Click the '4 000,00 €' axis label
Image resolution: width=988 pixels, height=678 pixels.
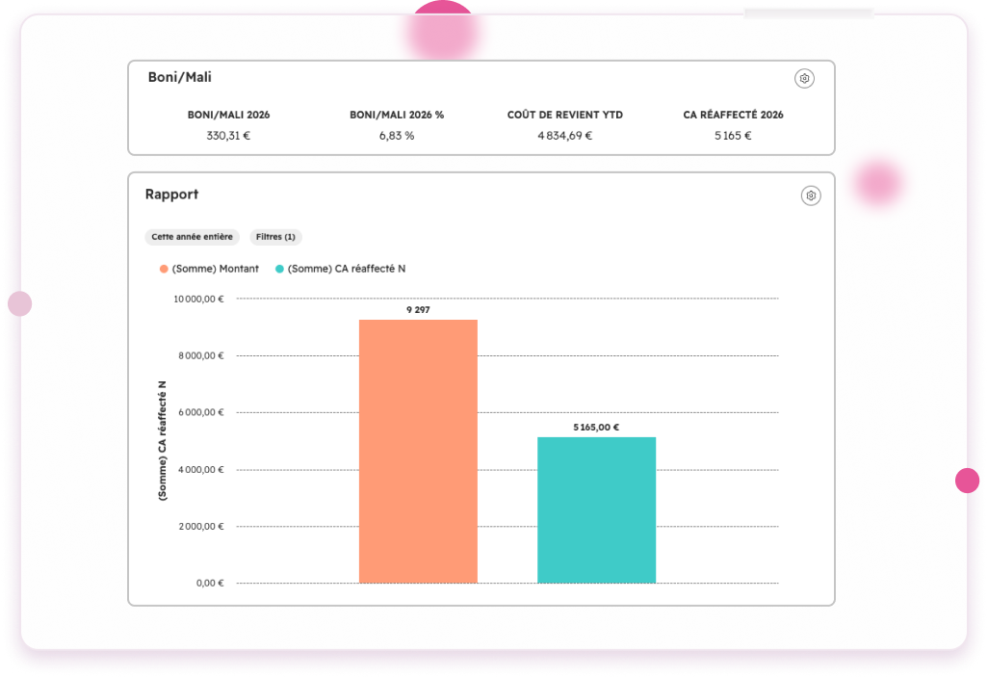coord(201,470)
